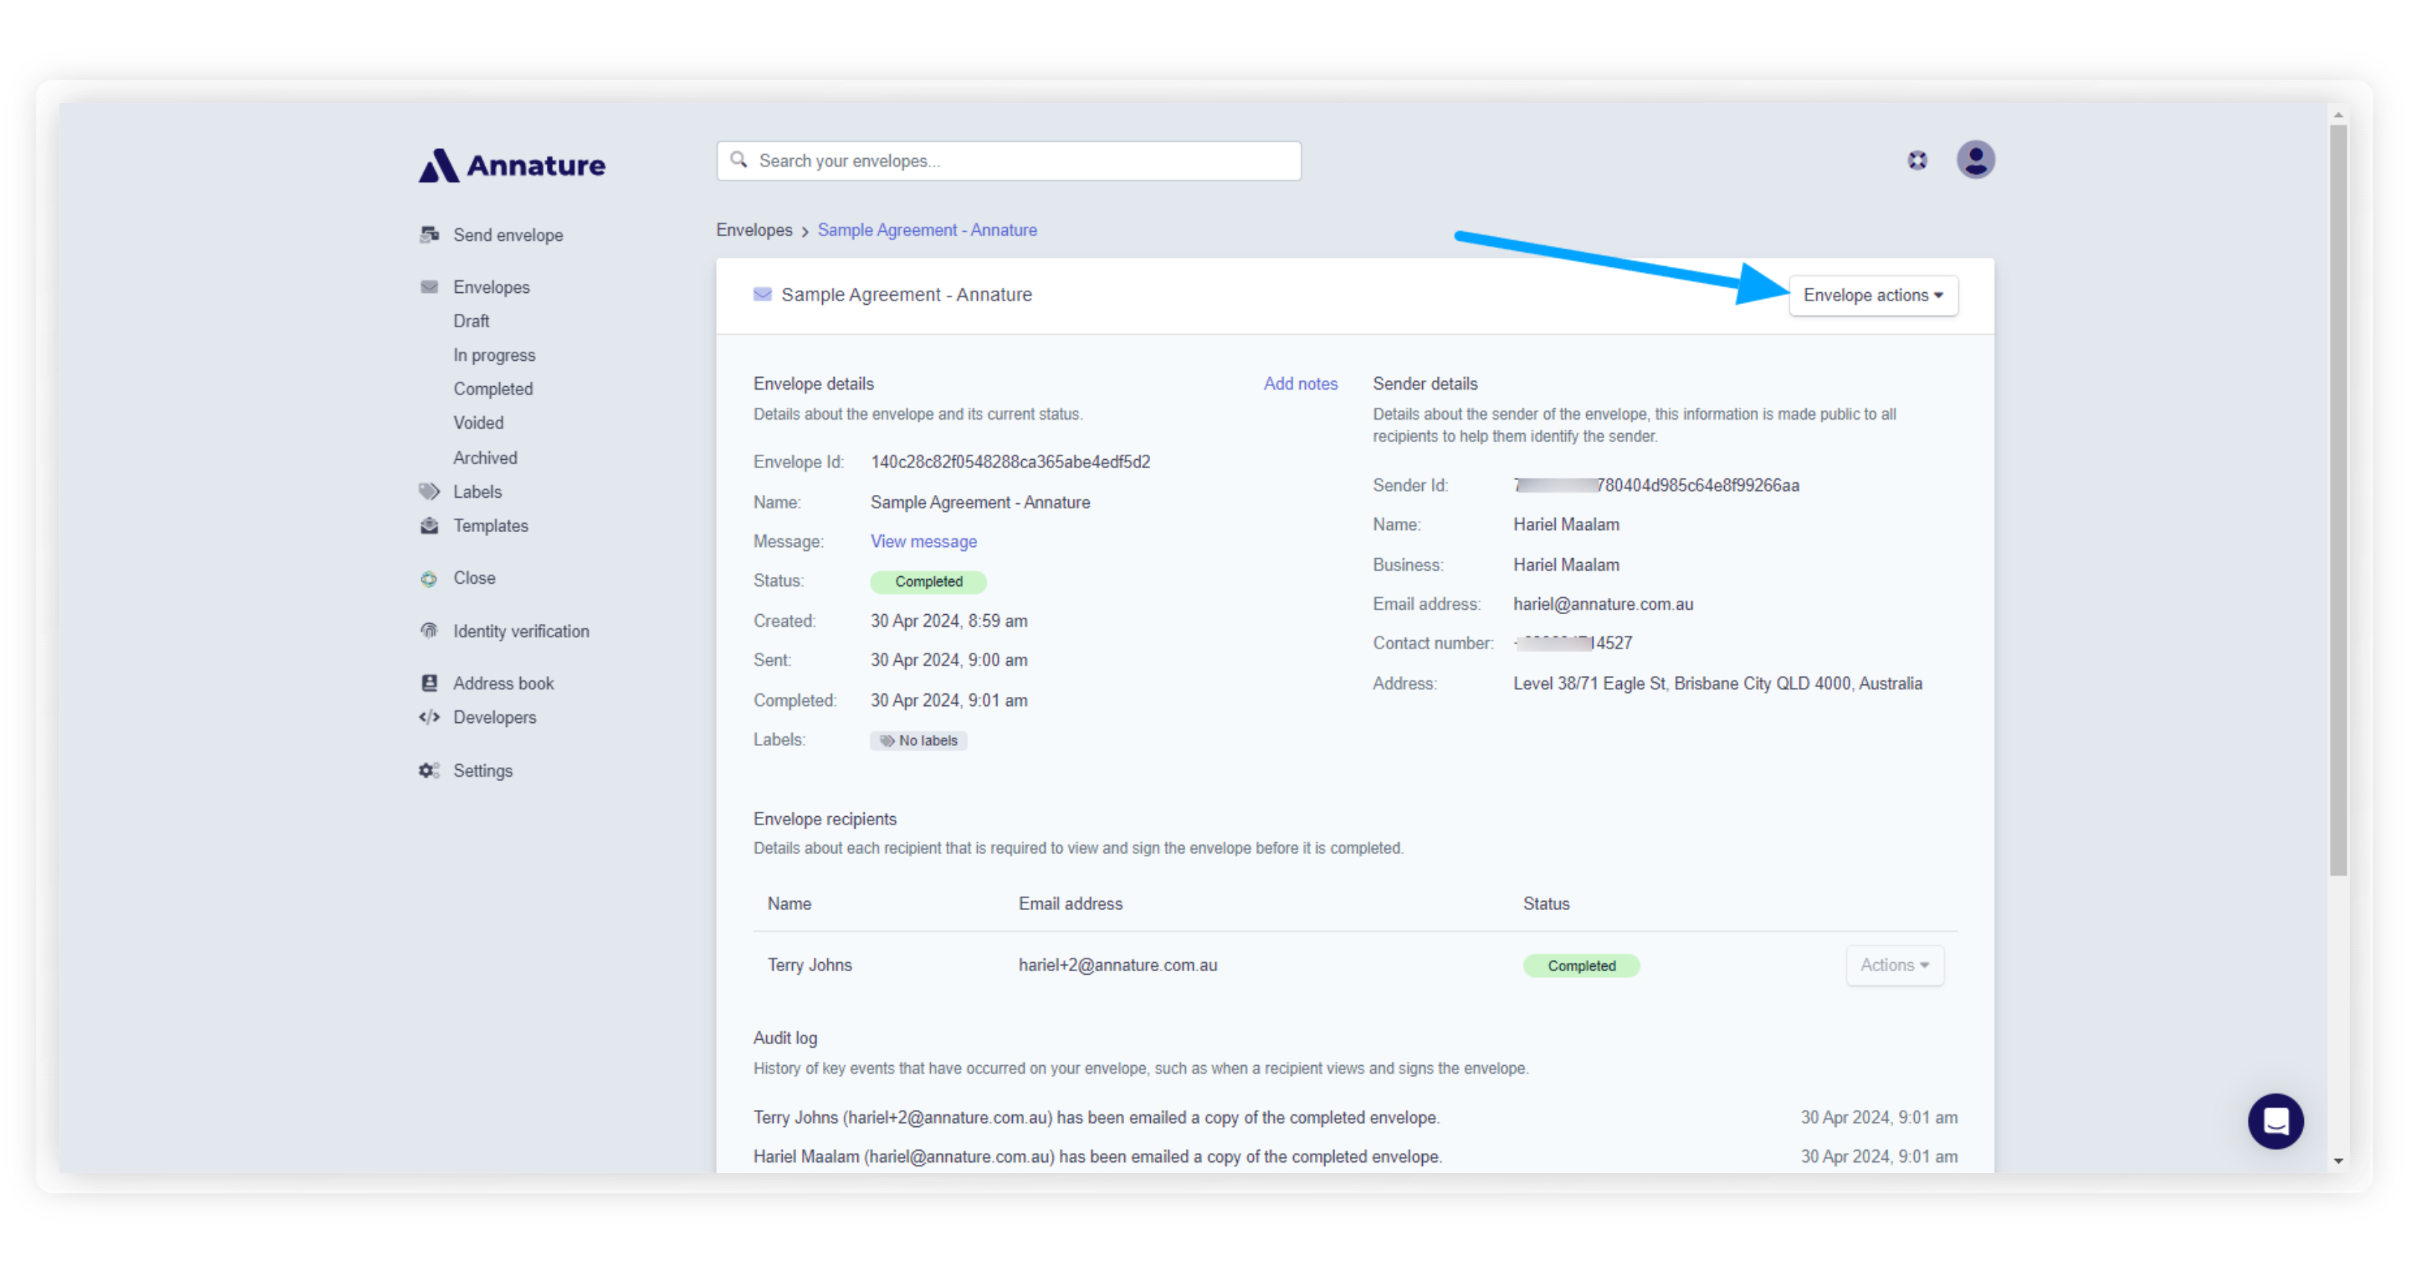Click Envelopes breadcrumb link
2409x1276 pixels.
(x=754, y=230)
